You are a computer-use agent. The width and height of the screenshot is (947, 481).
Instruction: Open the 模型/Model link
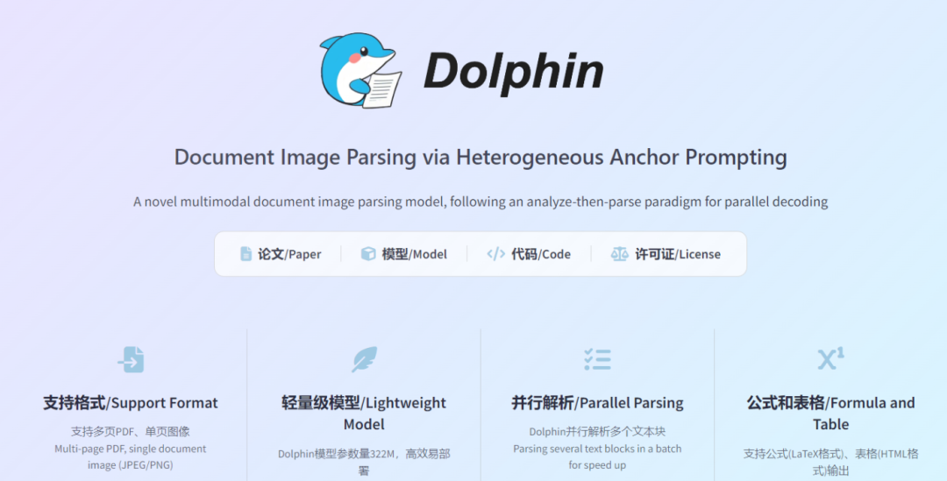pos(404,254)
